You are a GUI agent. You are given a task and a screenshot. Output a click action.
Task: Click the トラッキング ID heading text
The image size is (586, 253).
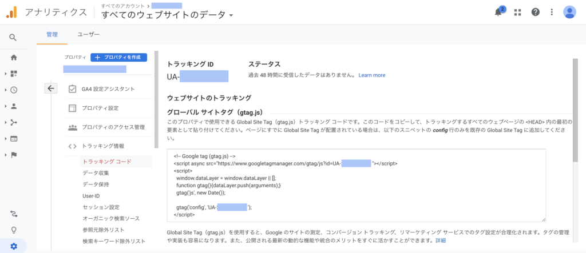click(190, 64)
